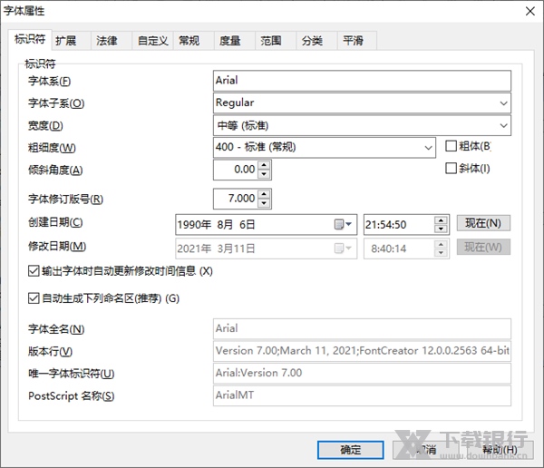Go to the 度量 tab

point(229,41)
